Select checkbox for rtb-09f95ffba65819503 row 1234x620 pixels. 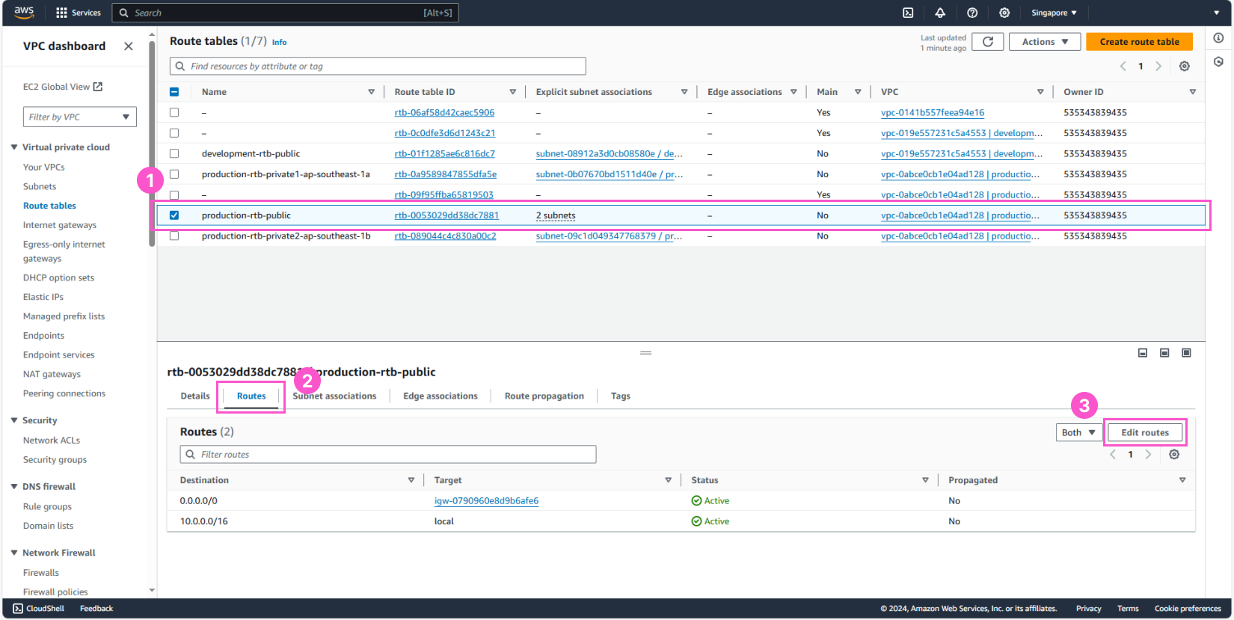(x=174, y=194)
